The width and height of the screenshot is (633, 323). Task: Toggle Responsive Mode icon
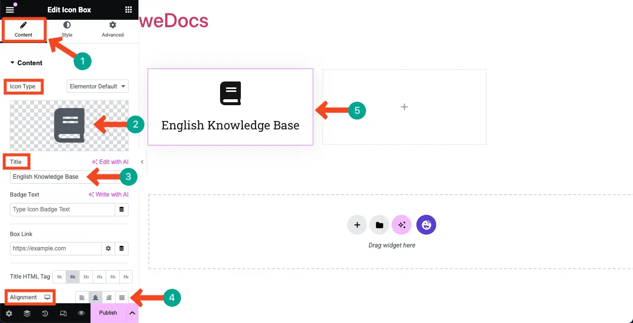(x=63, y=313)
